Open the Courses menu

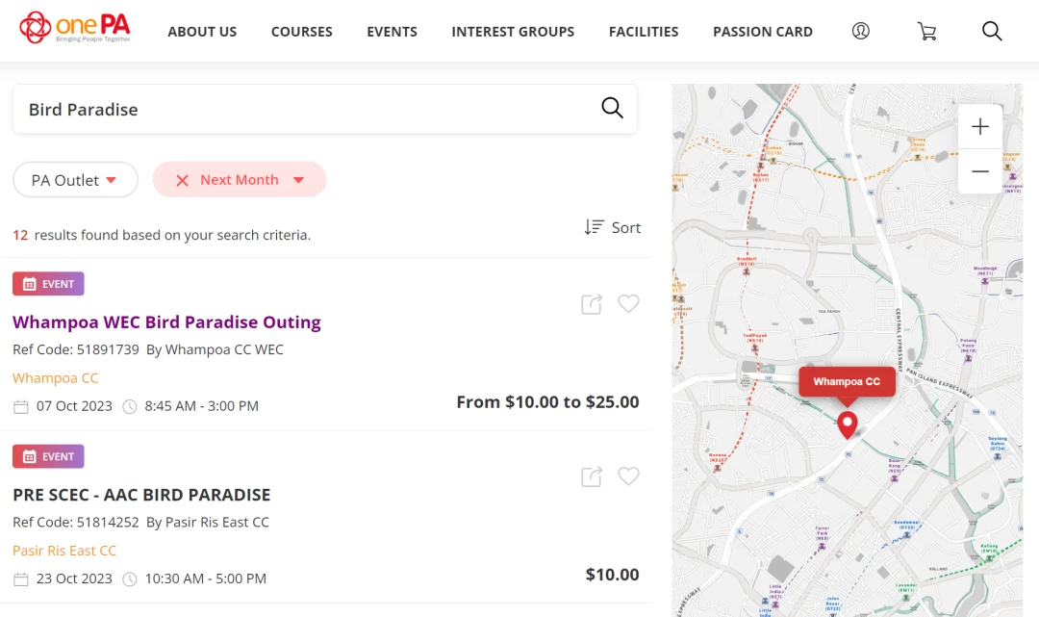pos(301,32)
